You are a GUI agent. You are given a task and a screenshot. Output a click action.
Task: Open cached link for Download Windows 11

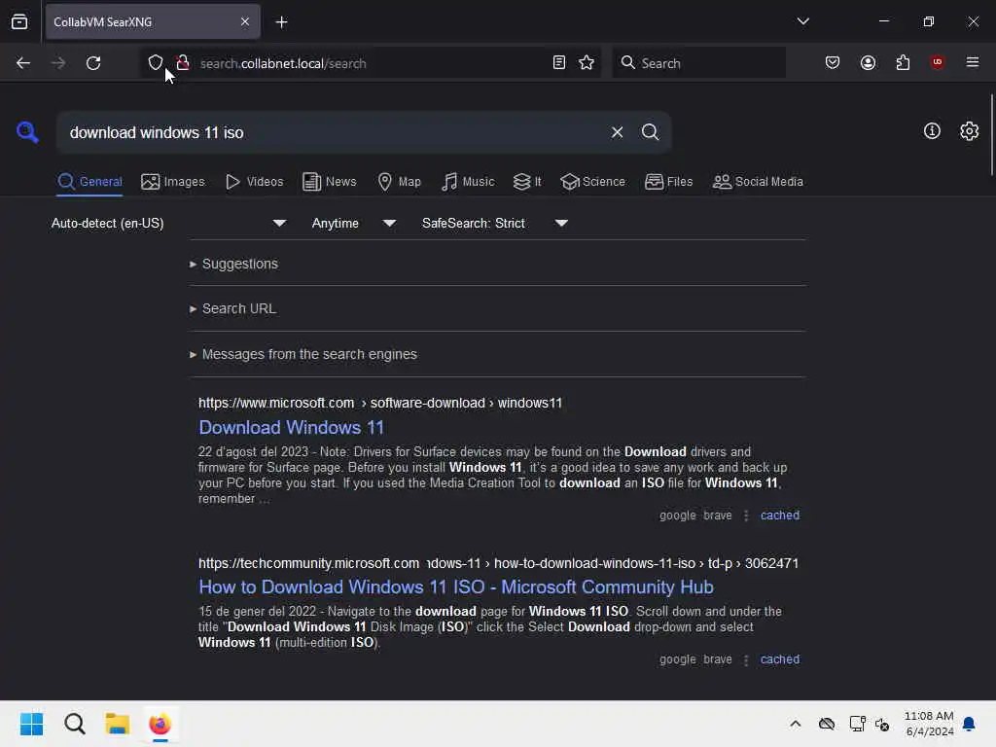coord(780,516)
